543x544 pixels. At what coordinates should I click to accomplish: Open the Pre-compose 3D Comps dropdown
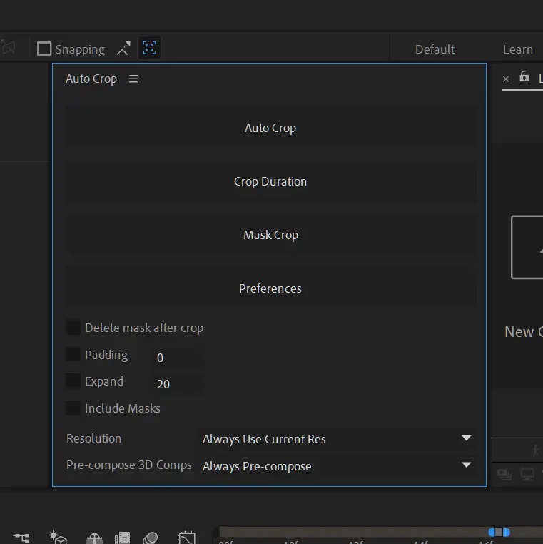click(335, 465)
